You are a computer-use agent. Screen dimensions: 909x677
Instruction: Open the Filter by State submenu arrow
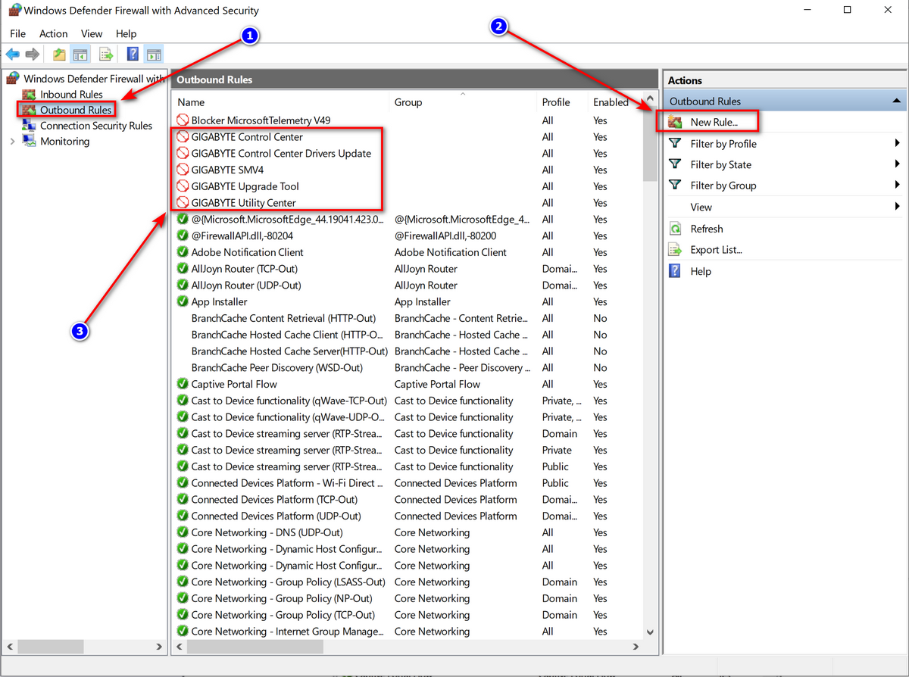897,164
